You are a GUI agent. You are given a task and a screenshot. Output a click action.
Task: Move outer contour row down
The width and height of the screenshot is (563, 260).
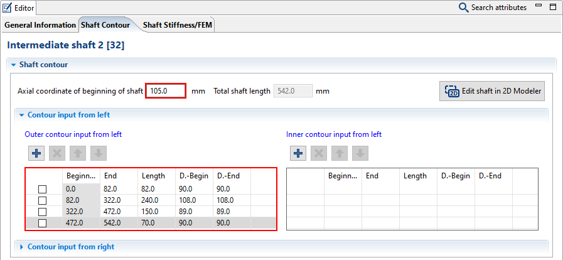(x=98, y=153)
